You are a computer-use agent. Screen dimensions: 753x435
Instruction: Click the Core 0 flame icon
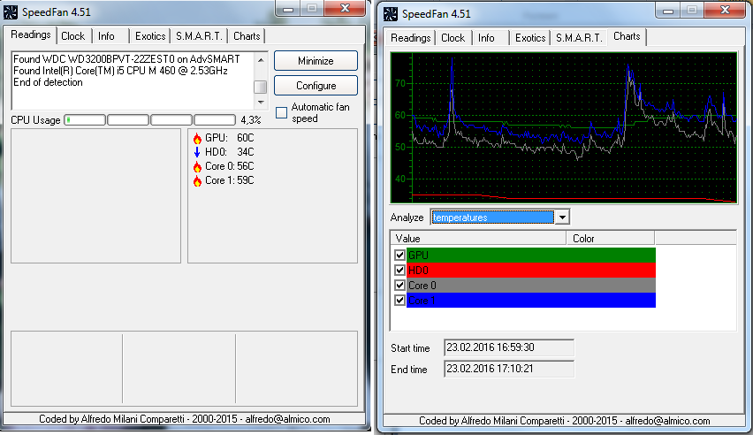(x=197, y=167)
